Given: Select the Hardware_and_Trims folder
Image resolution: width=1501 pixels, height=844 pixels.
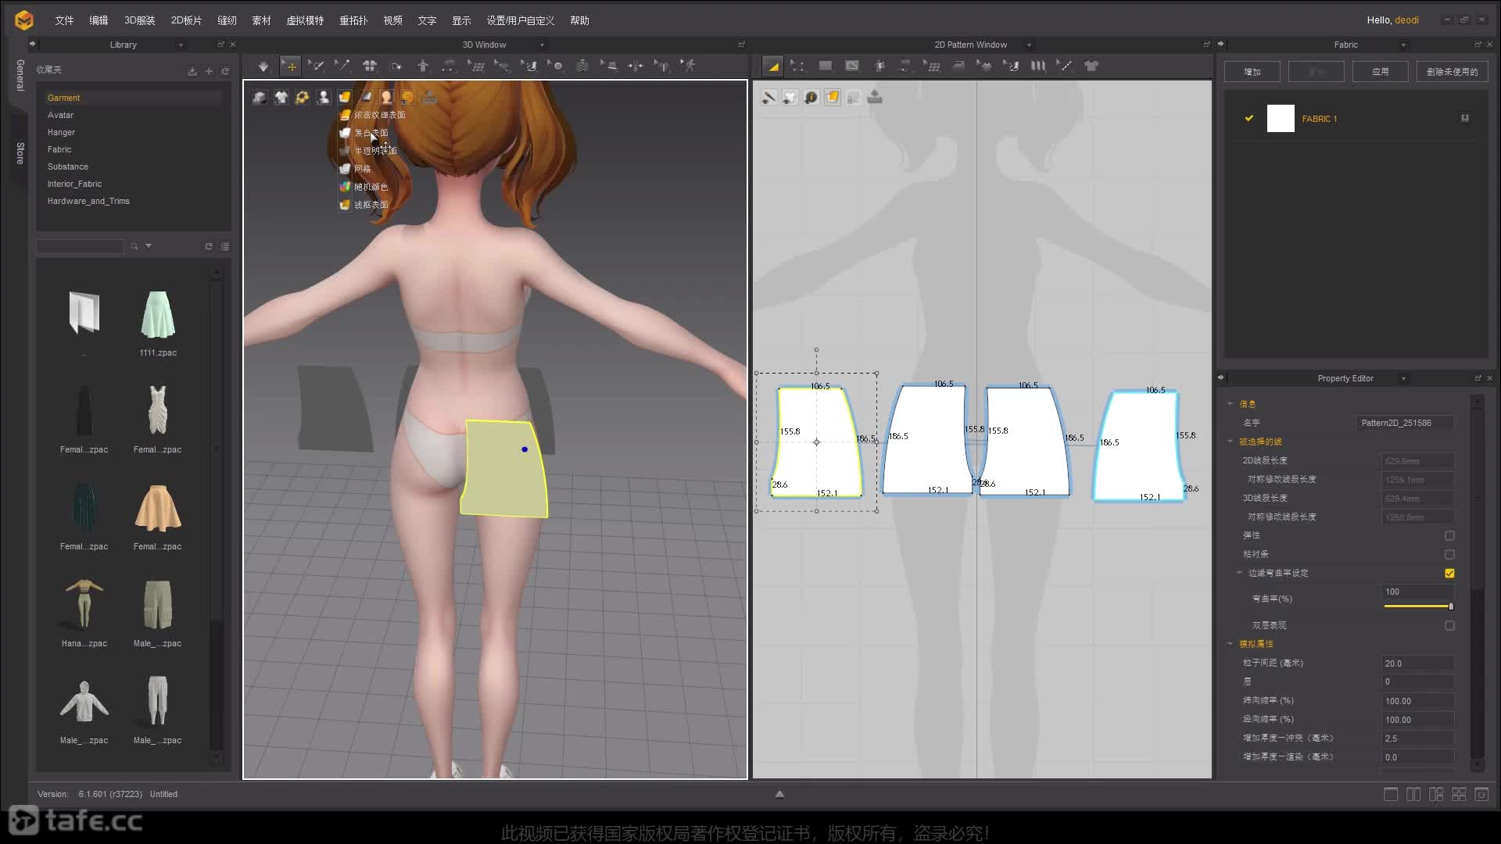Looking at the screenshot, I should click(x=88, y=201).
